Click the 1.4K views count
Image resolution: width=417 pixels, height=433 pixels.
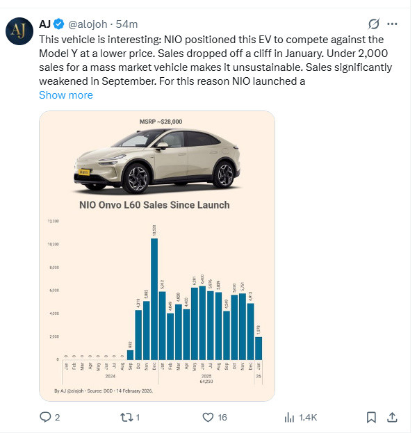pyautogui.click(x=308, y=417)
